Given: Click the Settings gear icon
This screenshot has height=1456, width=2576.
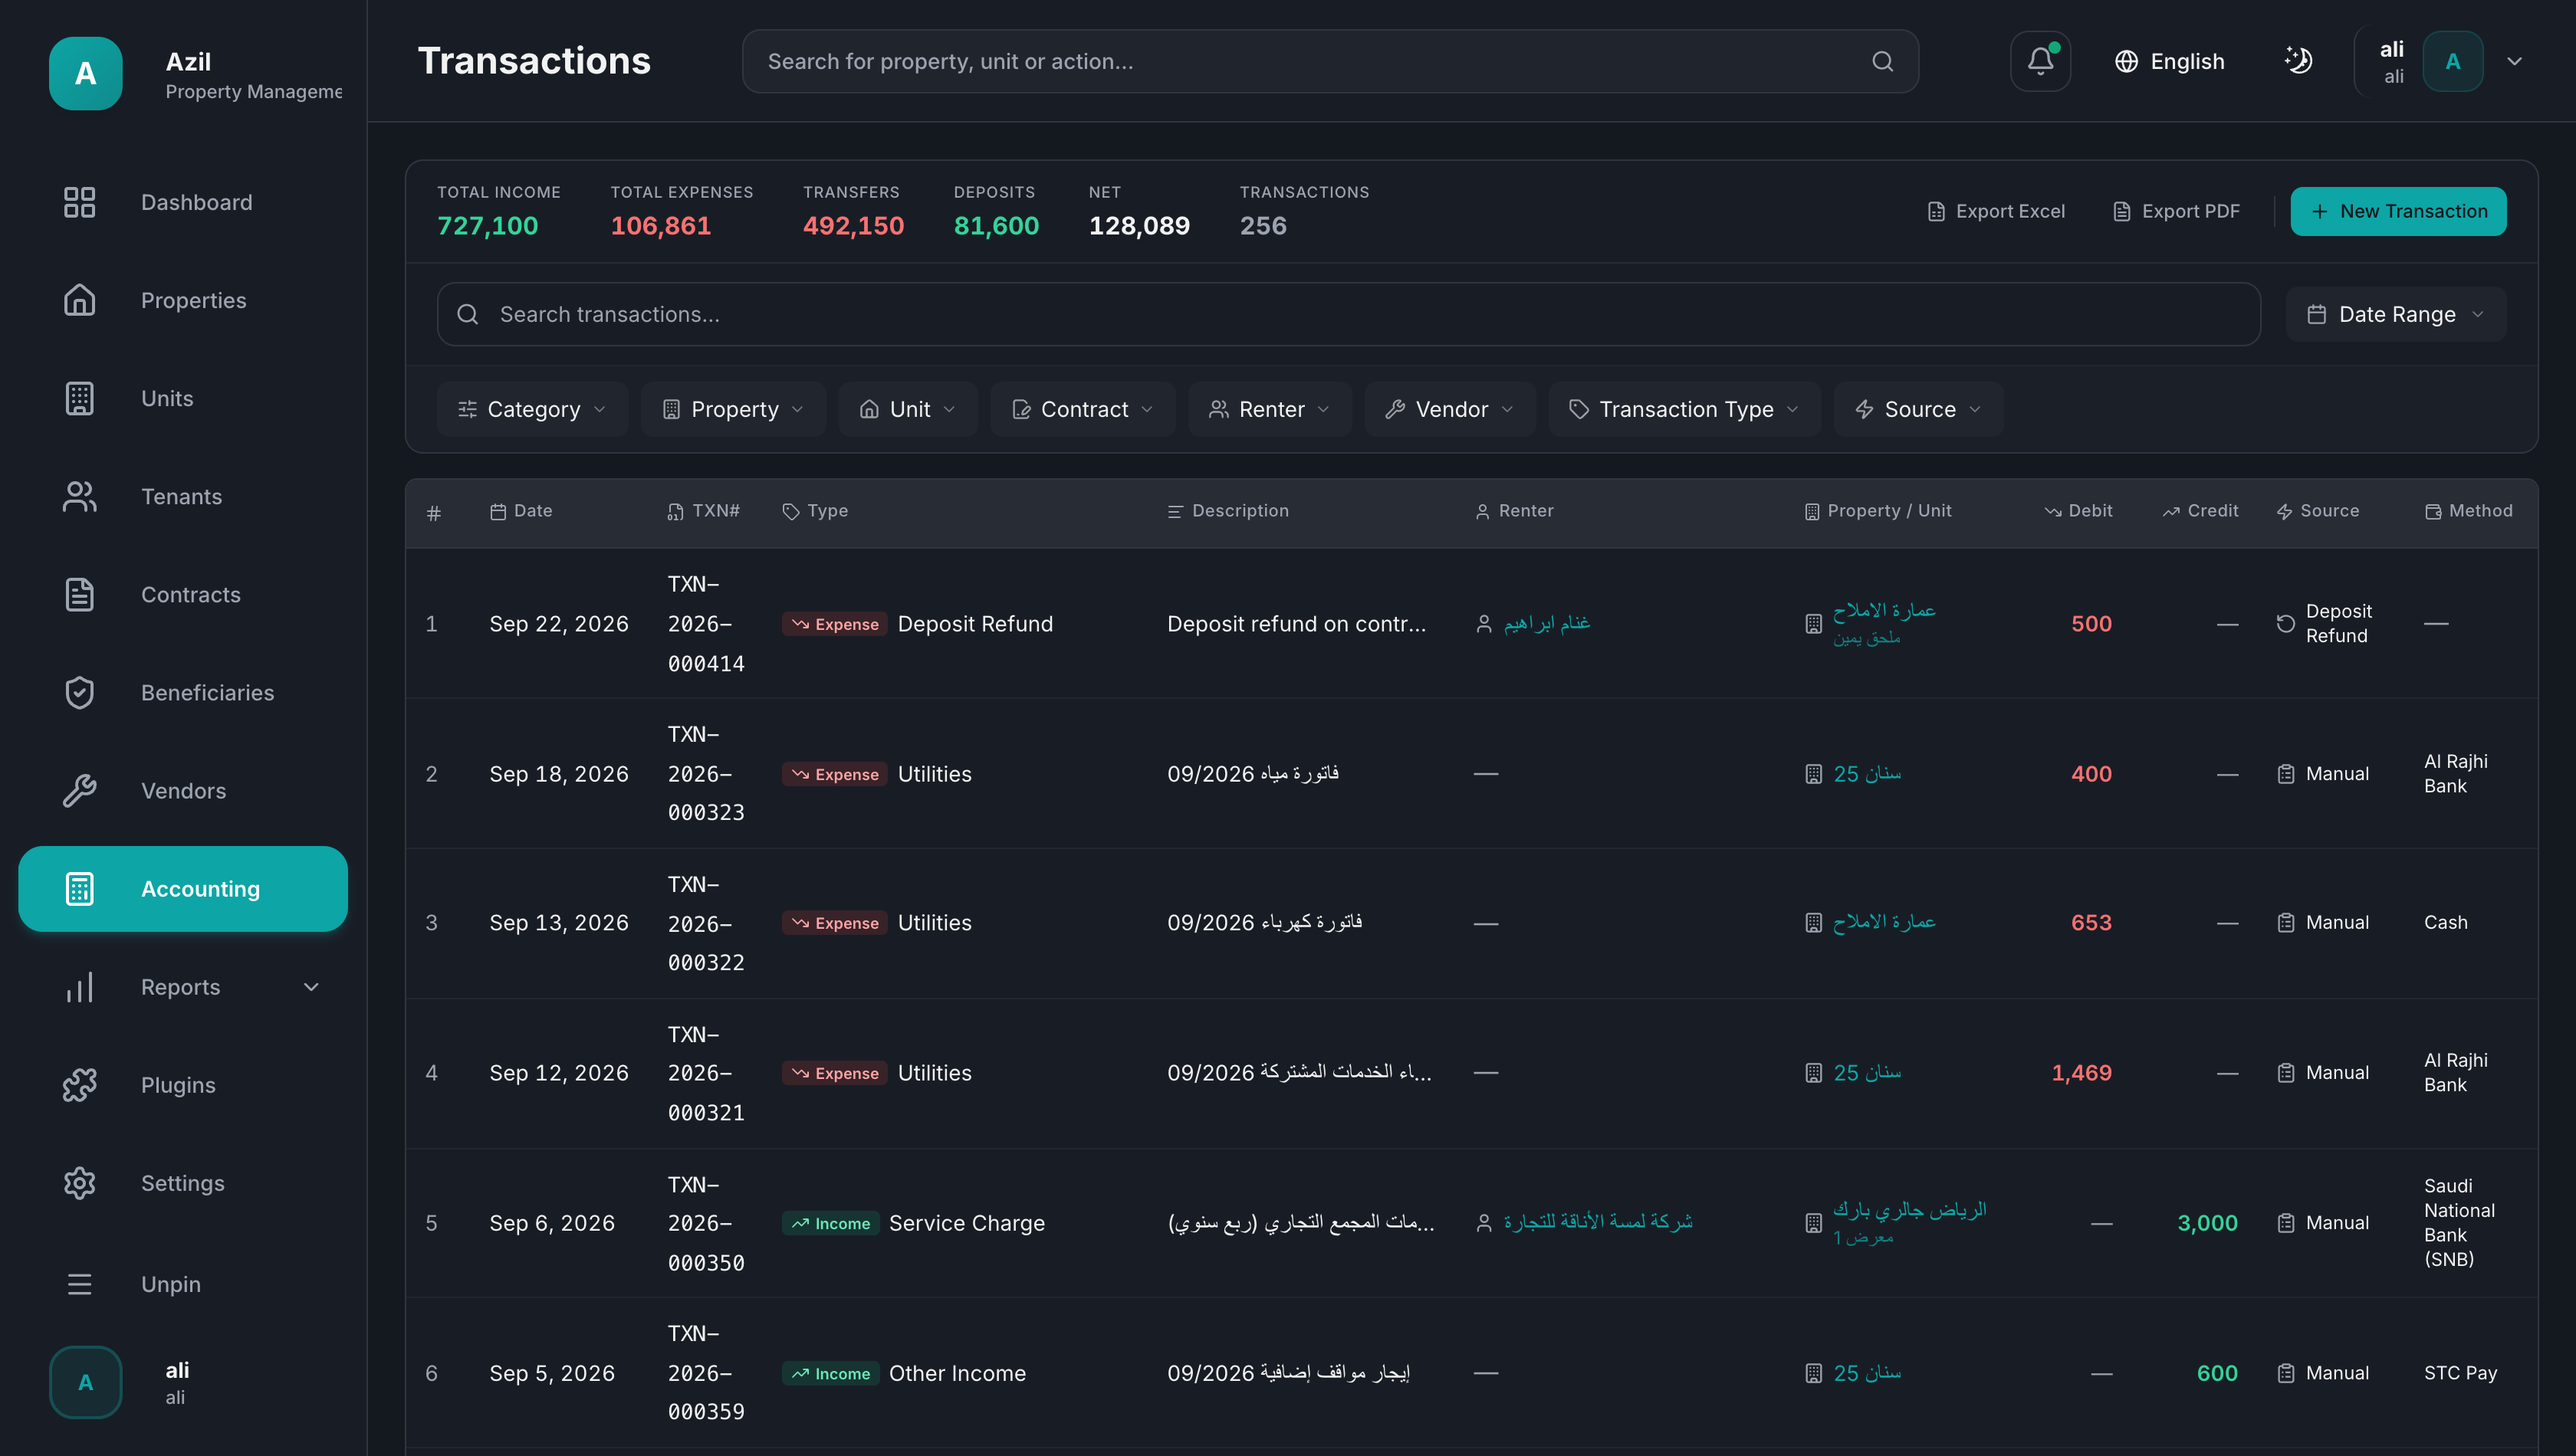Looking at the screenshot, I should 79,1183.
